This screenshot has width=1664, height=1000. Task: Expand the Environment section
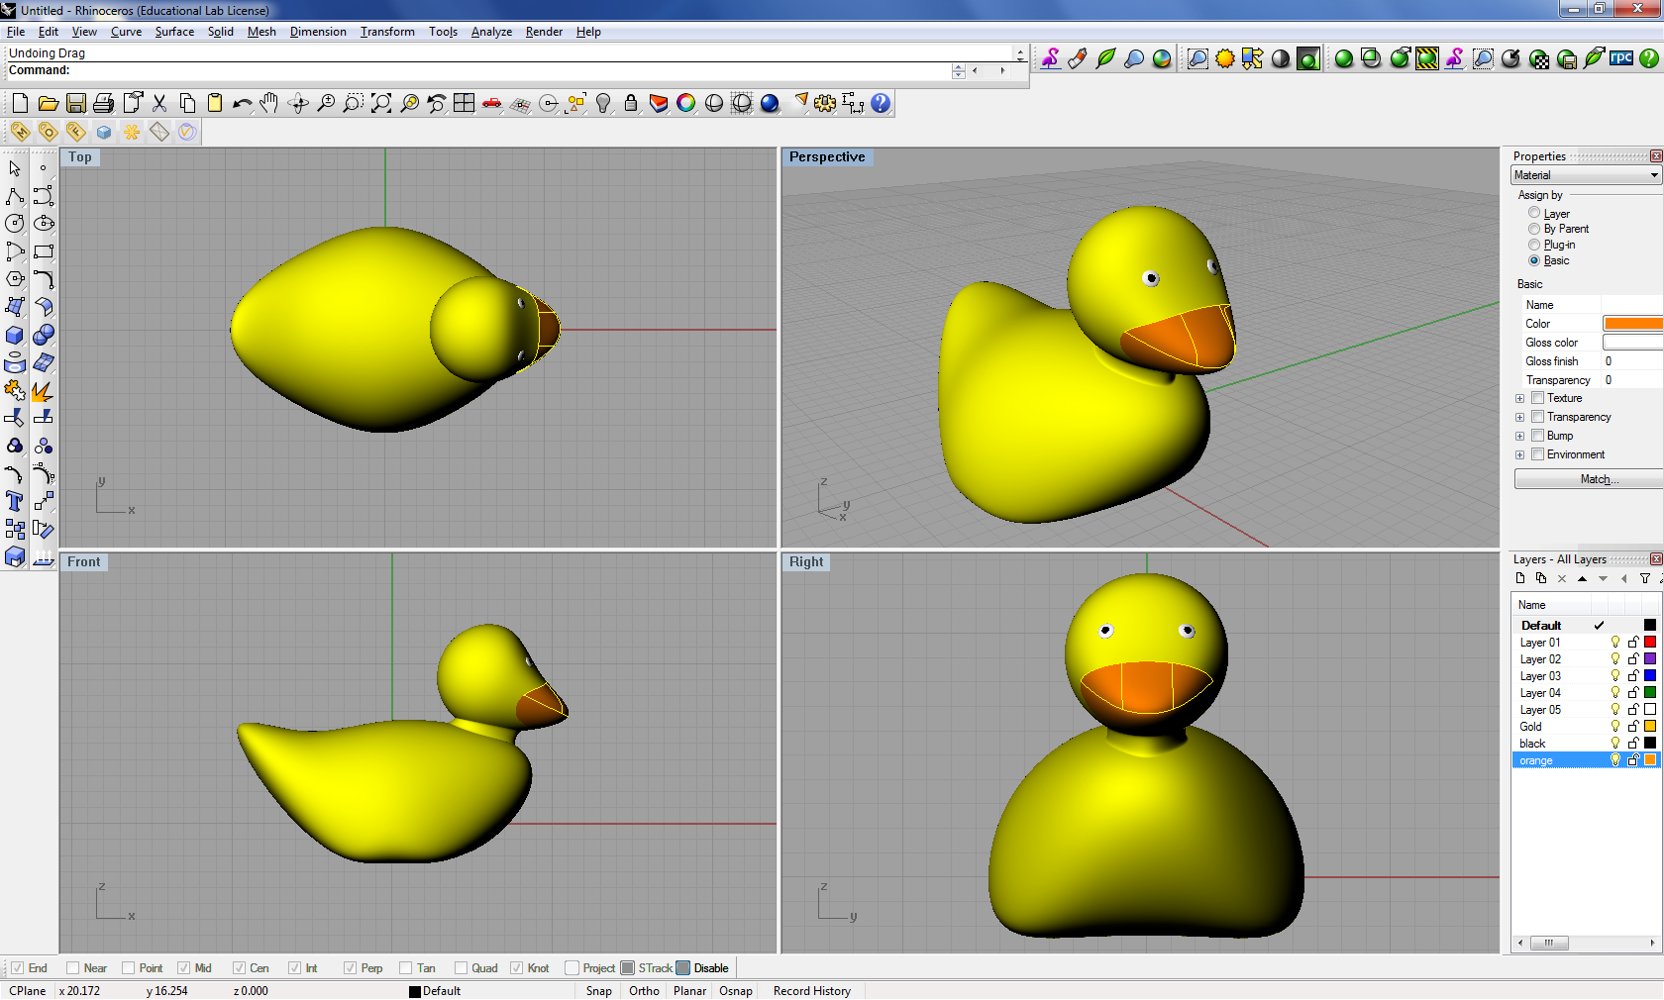coord(1520,455)
